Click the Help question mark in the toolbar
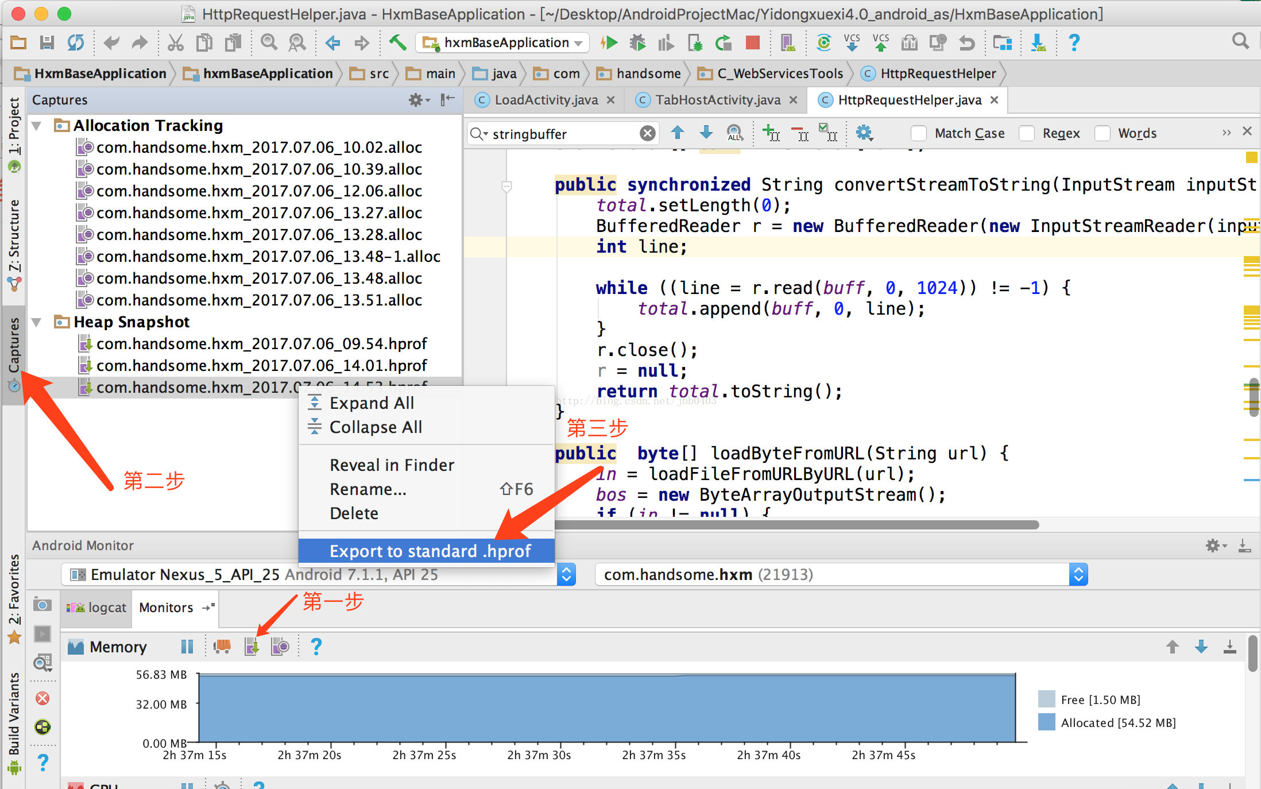Screen dimensions: 1261x789 pos(1074,42)
